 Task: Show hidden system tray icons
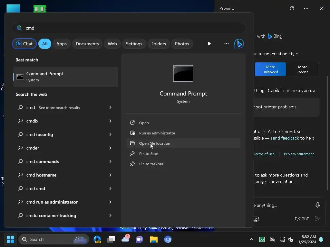252,239
